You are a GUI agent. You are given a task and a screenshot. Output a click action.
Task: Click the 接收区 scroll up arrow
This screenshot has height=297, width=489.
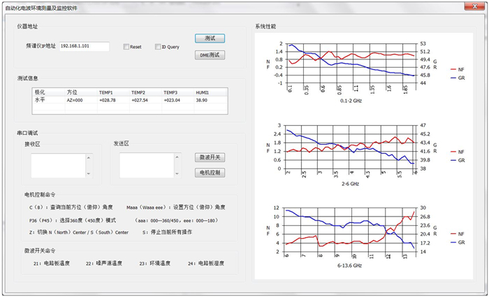(88, 157)
